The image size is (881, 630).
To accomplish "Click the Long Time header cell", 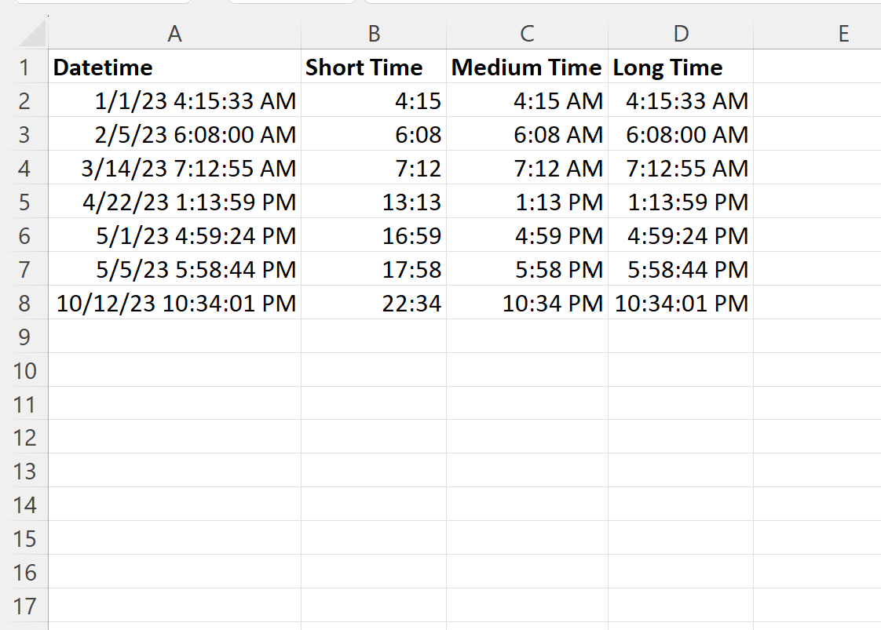I will (680, 67).
